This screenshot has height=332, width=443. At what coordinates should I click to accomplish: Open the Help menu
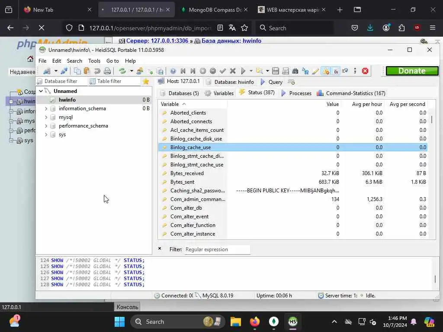(130, 61)
